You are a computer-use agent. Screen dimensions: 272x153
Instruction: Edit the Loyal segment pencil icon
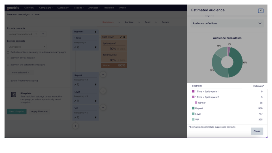click(x=75, y=101)
